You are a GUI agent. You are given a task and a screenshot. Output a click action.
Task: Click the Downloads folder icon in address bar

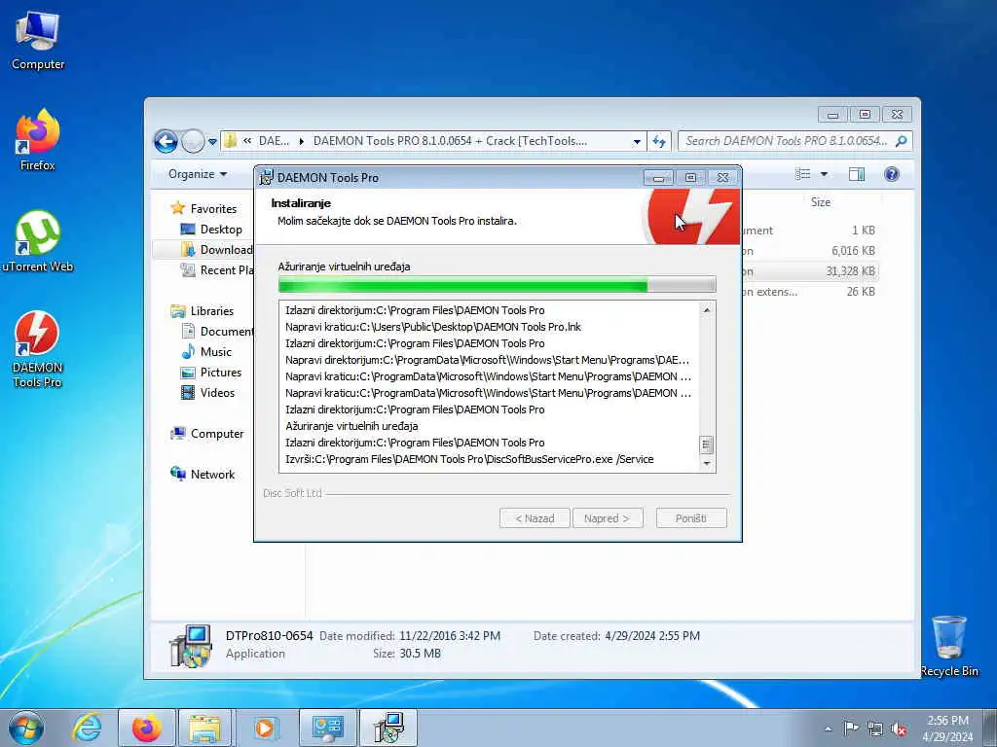tap(230, 141)
